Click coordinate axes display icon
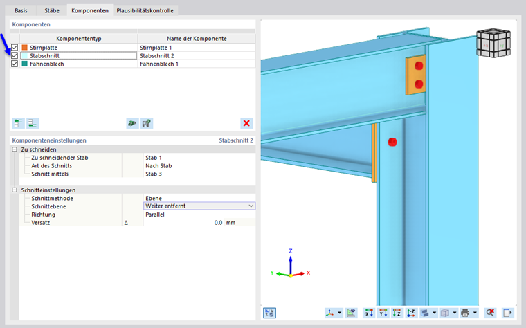 pyautogui.click(x=330, y=313)
